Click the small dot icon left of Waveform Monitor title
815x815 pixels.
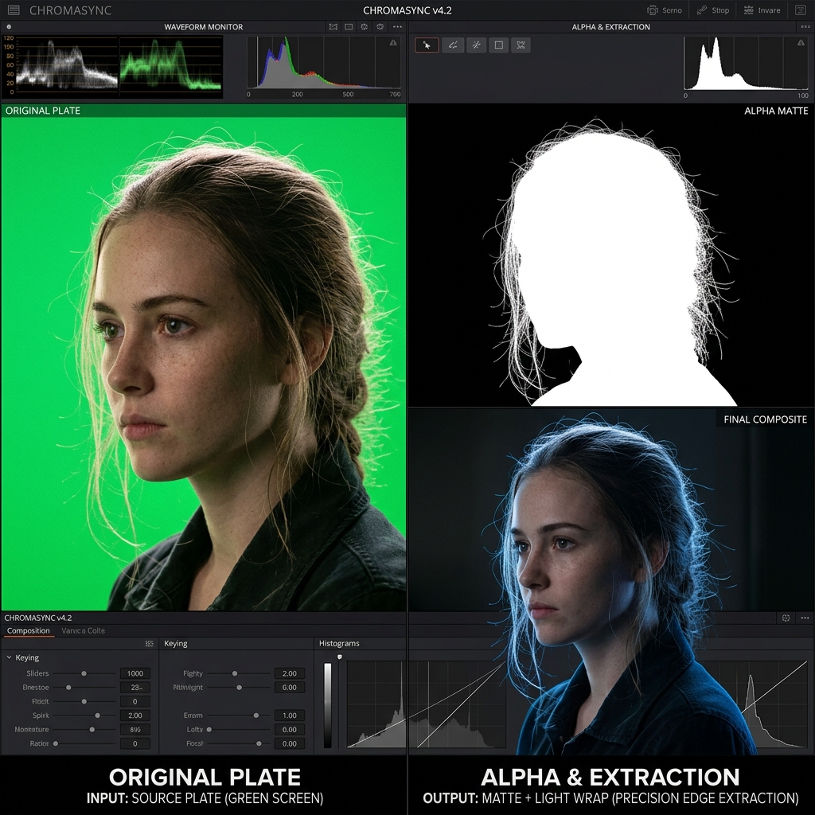[9, 27]
